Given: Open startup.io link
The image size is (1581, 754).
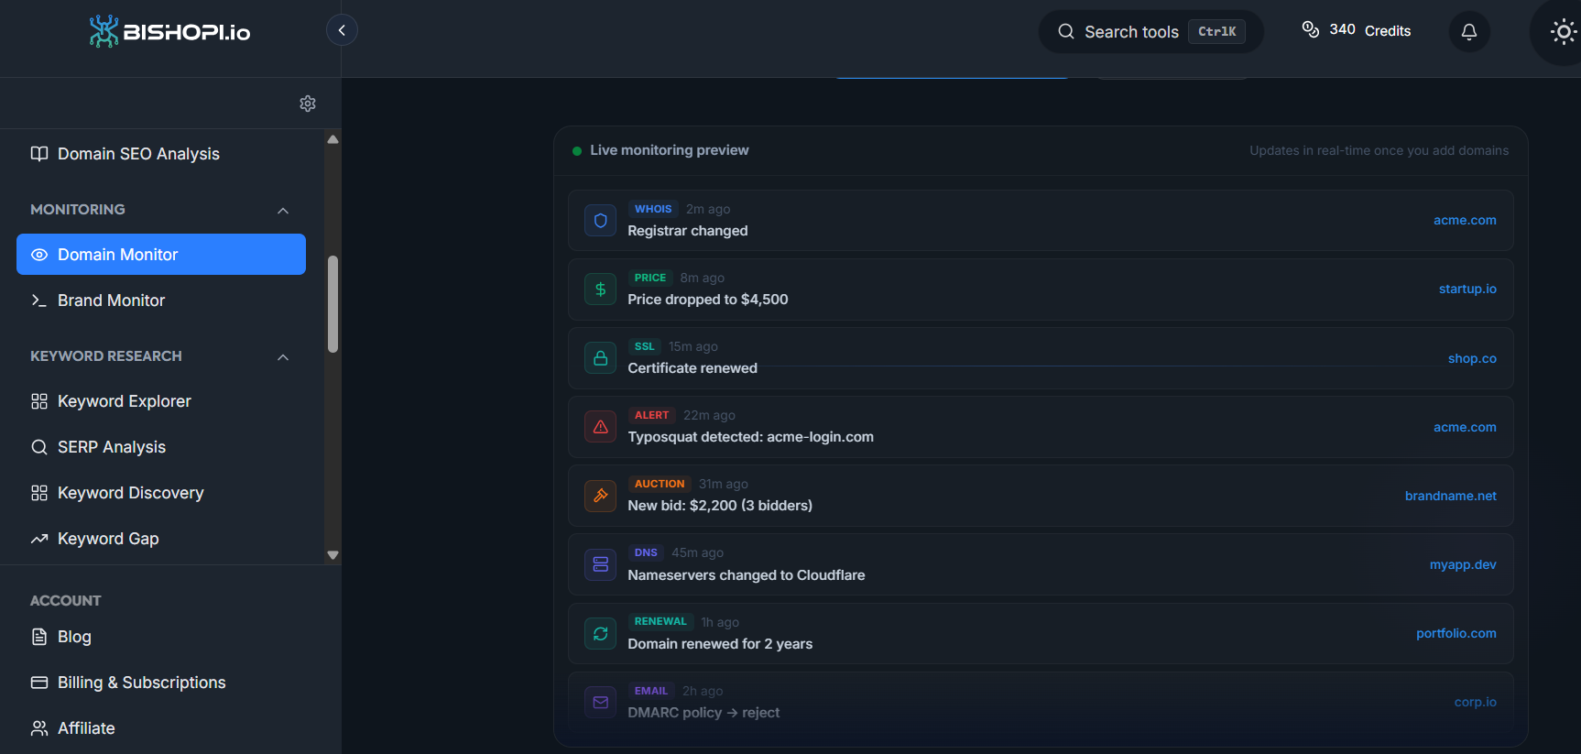Looking at the screenshot, I should (1467, 289).
